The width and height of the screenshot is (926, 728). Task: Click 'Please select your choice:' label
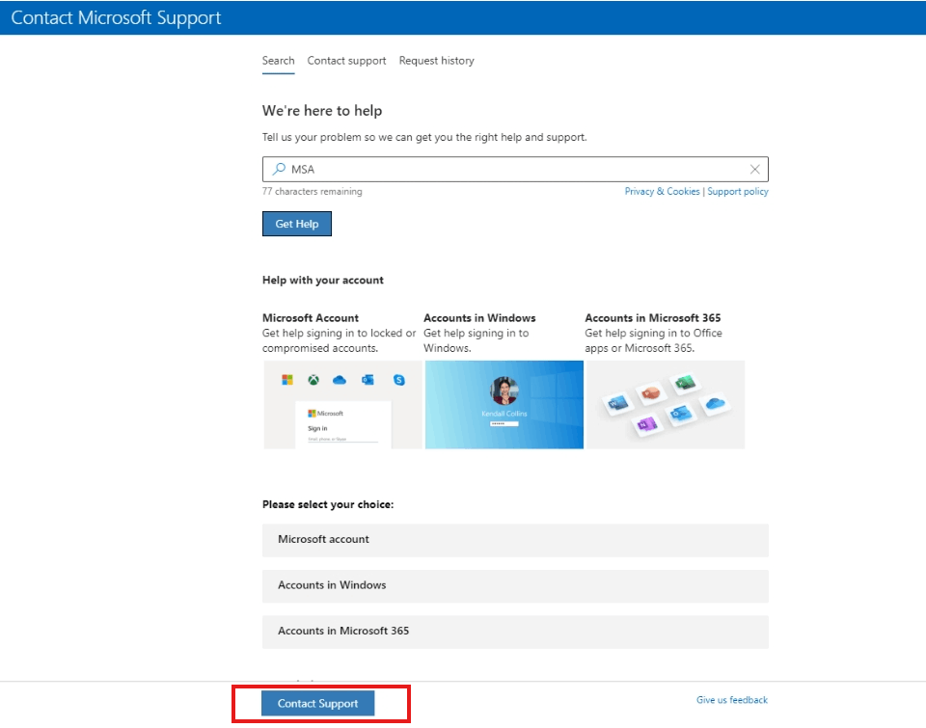coord(328,504)
